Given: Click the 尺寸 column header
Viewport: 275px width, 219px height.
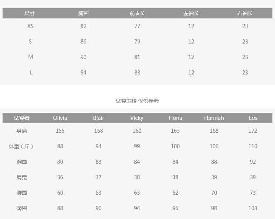Looking at the screenshot, I should pos(30,13).
